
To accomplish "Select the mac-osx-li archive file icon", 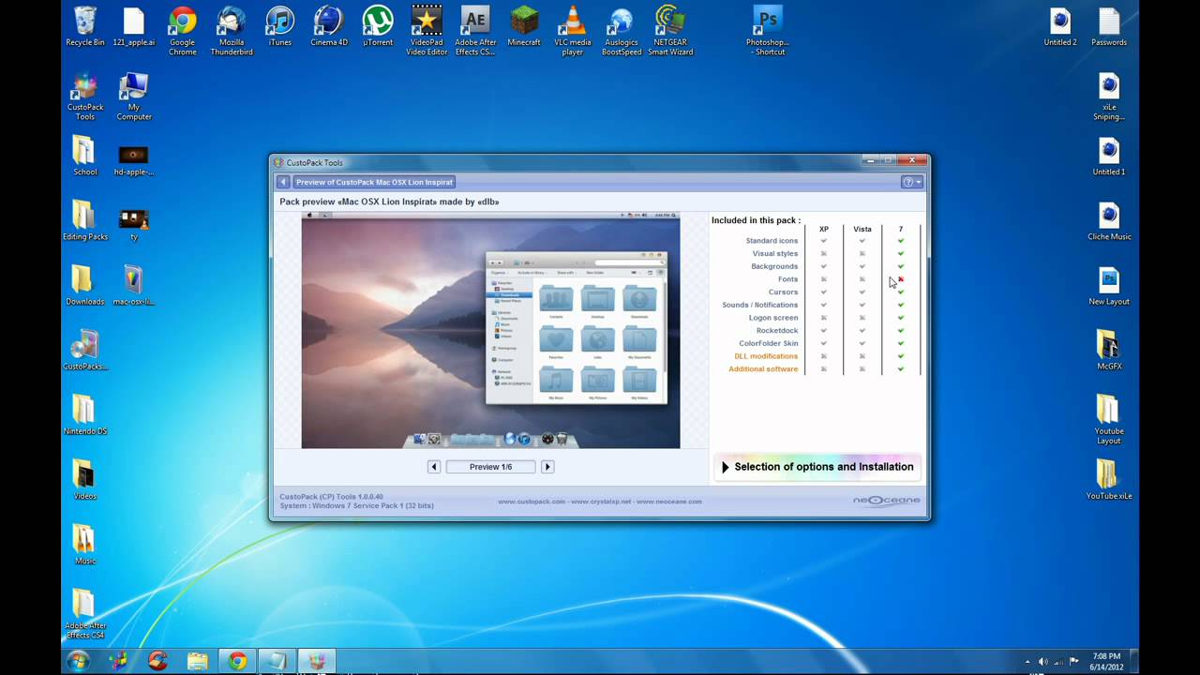I will coord(133,286).
